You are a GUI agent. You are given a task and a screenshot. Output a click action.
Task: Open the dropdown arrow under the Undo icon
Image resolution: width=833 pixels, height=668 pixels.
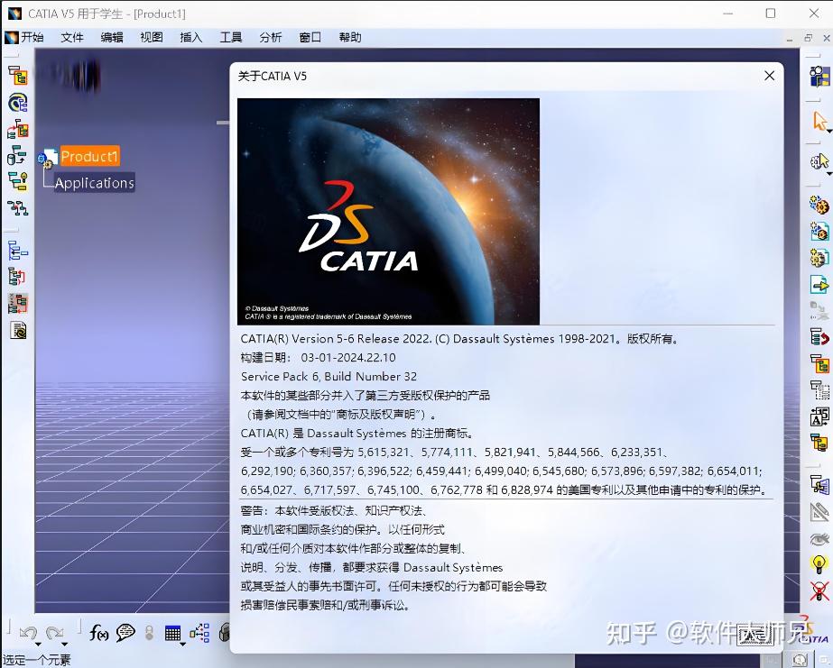tap(39, 645)
